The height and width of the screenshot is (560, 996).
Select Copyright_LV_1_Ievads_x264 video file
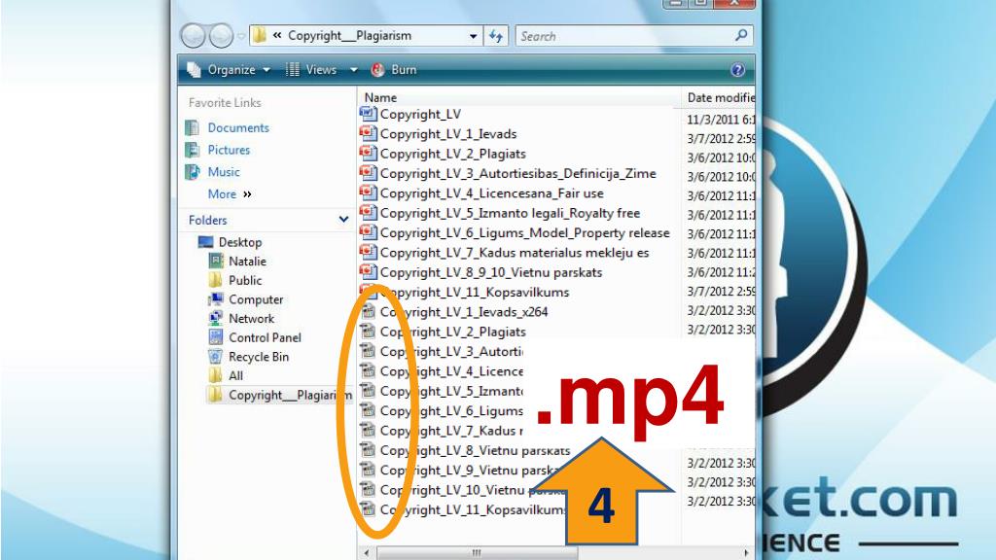click(x=464, y=312)
